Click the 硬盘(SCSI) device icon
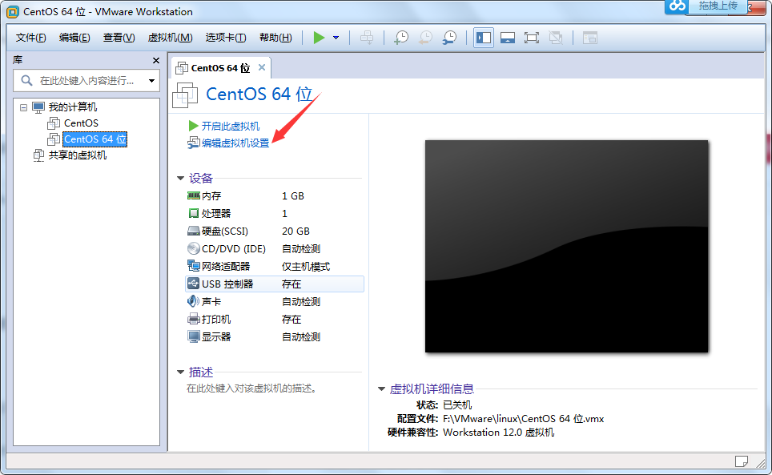Image resolution: width=772 pixels, height=475 pixels. click(x=192, y=231)
